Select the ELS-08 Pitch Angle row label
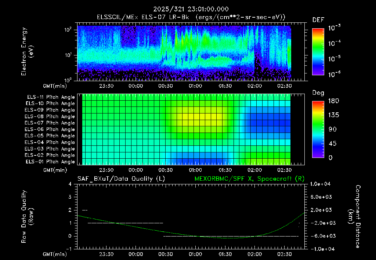The height and width of the screenshot is (260, 376). pyautogui.click(x=50, y=116)
